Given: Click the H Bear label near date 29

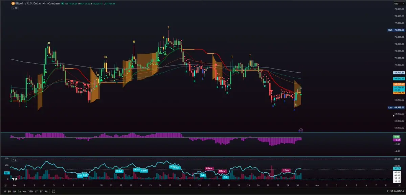Looking at the screenshot, I should click(x=286, y=170).
